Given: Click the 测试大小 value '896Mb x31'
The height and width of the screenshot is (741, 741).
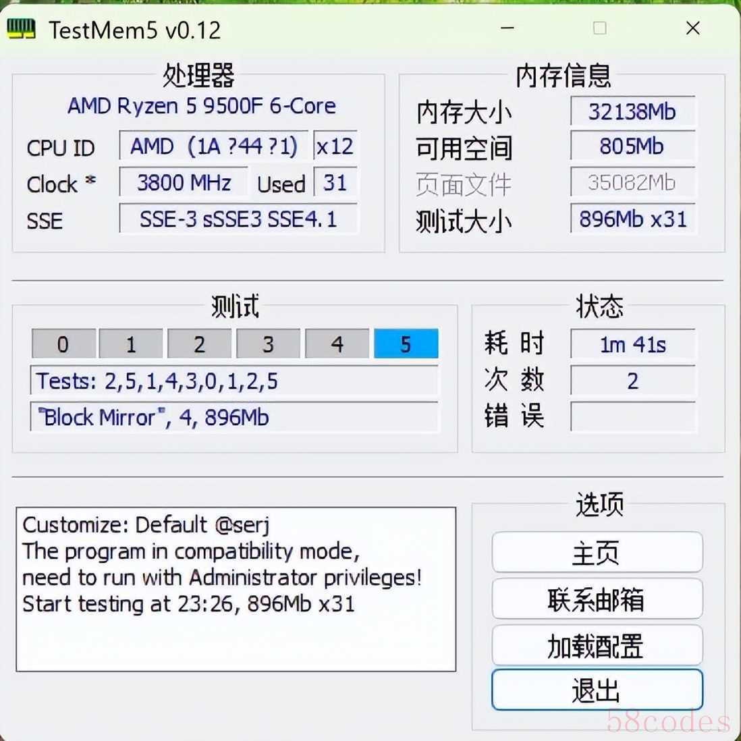Looking at the screenshot, I should 632,219.
